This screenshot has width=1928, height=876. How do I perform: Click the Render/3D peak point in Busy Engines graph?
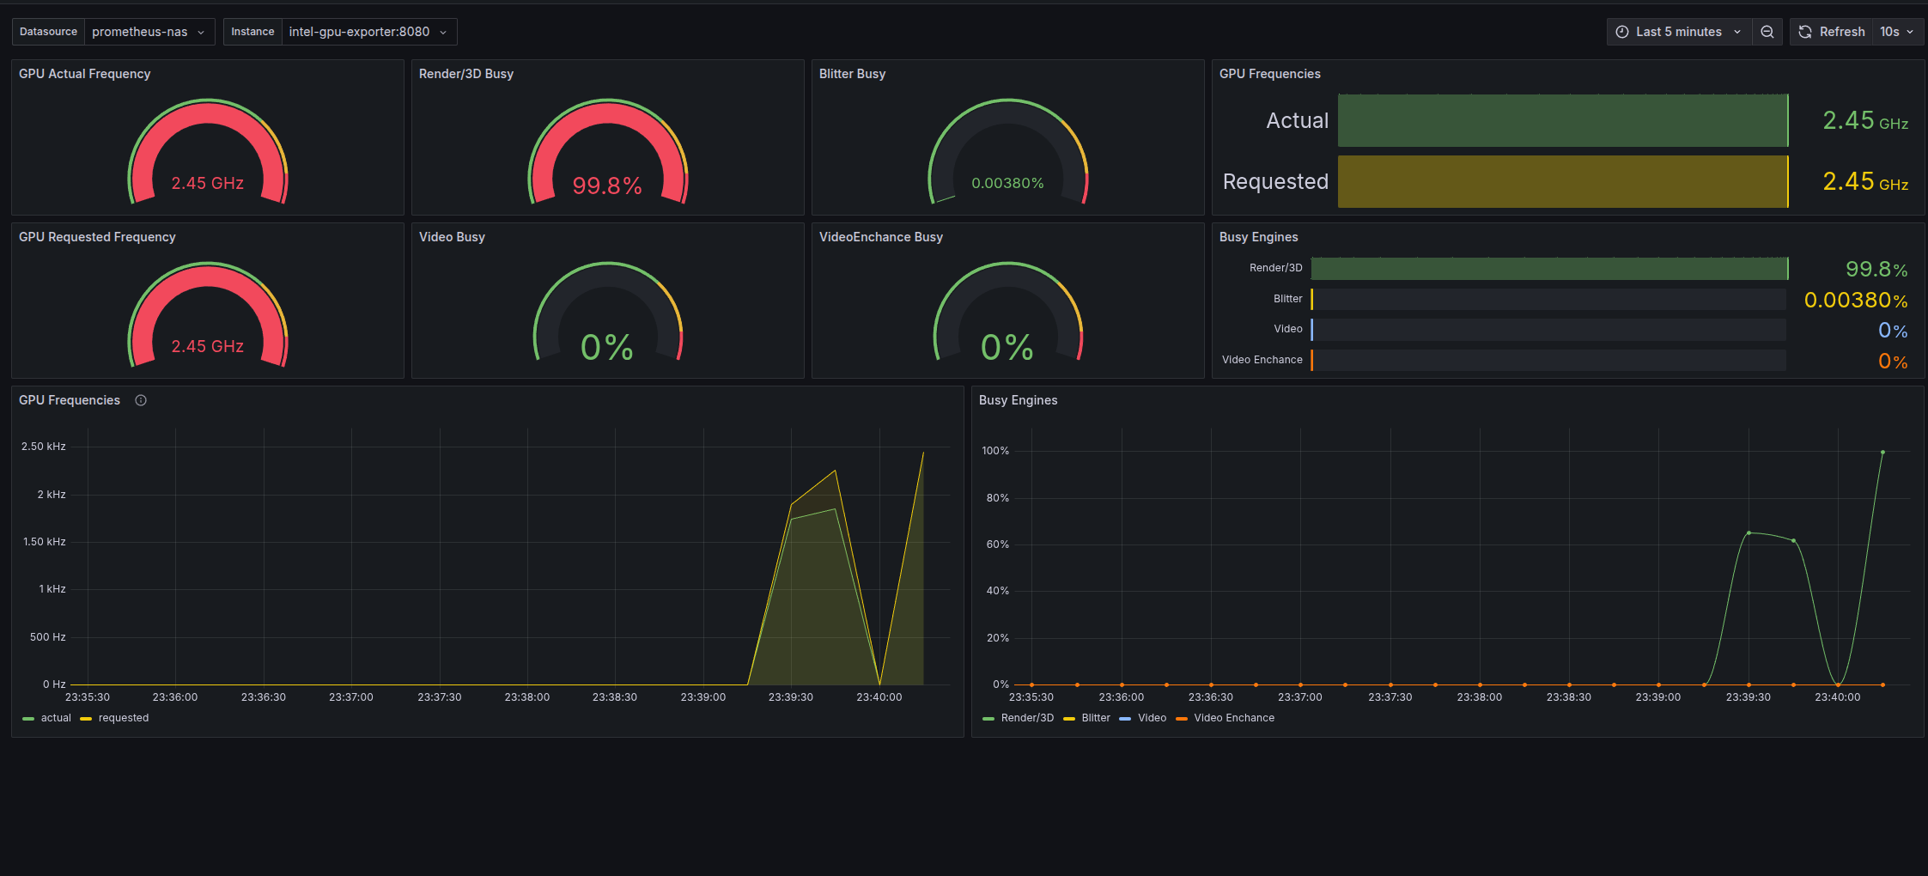1882,452
